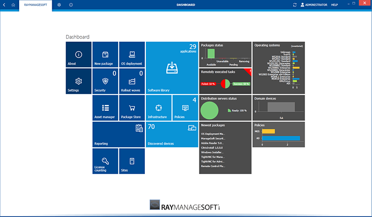Screen dimensions: 372x217
Task: Switch to the info circle tab
Action: tap(71, 5)
